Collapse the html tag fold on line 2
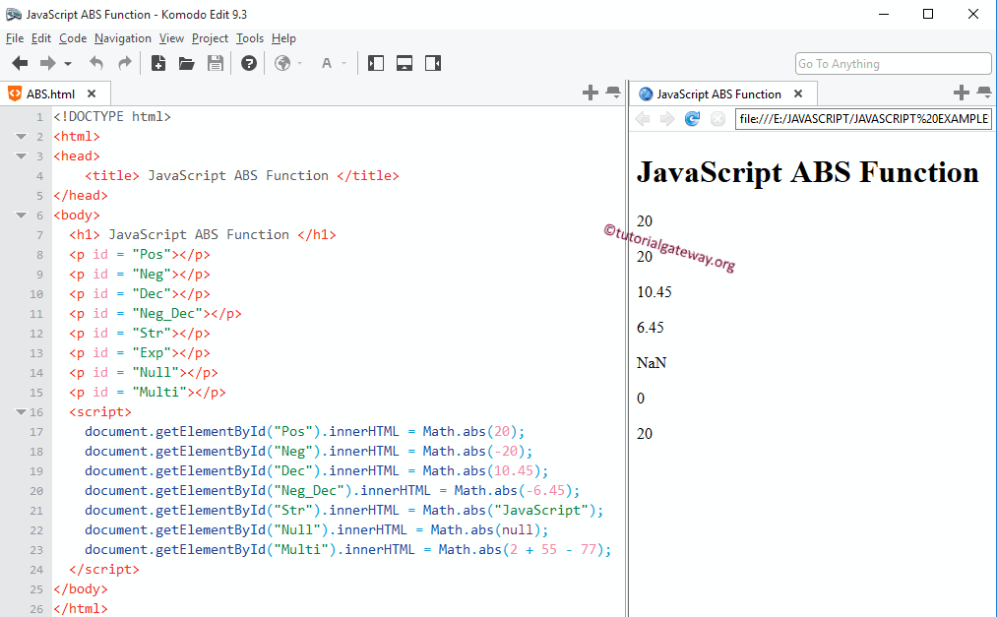The width and height of the screenshot is (997, 617). (x=22, y=137)
